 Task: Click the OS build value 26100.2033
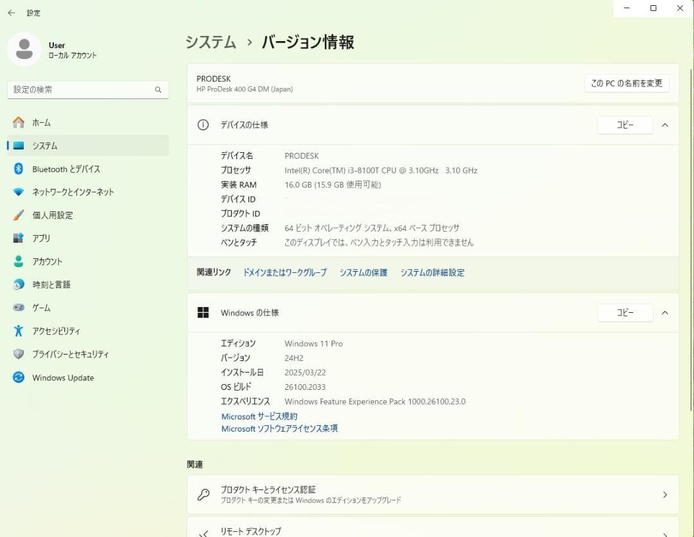coord(305,387)
